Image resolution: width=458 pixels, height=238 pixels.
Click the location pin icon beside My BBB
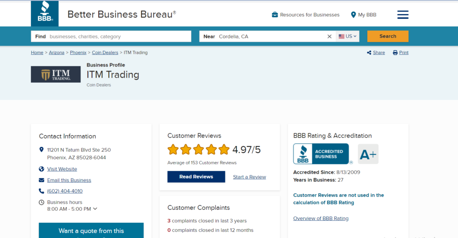(353, 15)
